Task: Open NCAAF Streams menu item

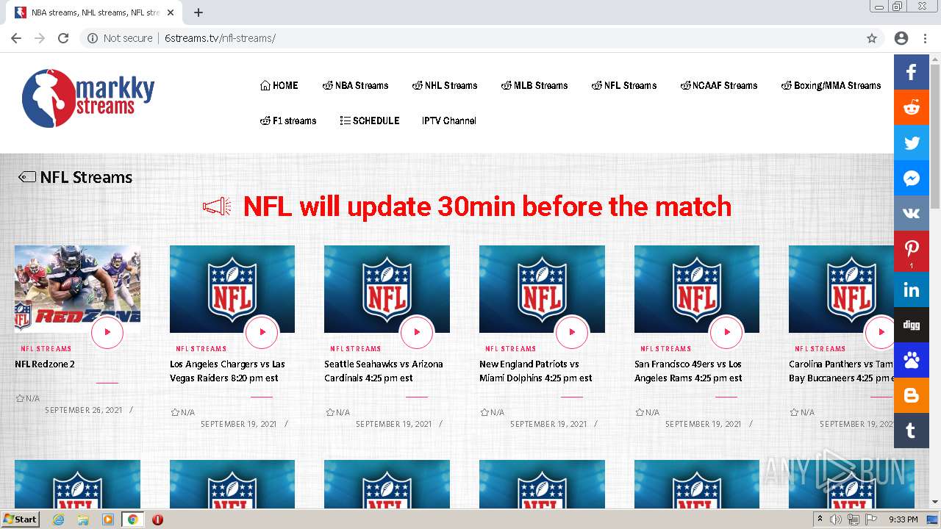Action: [719, 85]
